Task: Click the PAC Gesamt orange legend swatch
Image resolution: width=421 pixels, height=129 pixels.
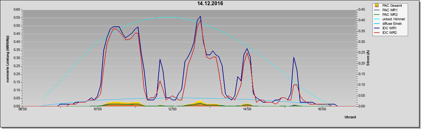Action: coord(377,5)
